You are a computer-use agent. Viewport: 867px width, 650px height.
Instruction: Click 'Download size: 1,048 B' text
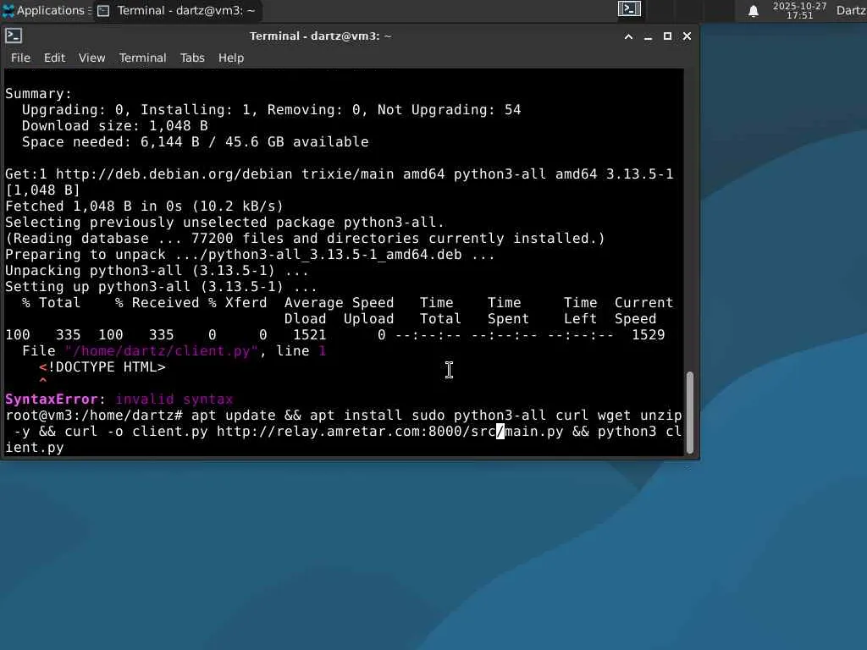point(115,126)
